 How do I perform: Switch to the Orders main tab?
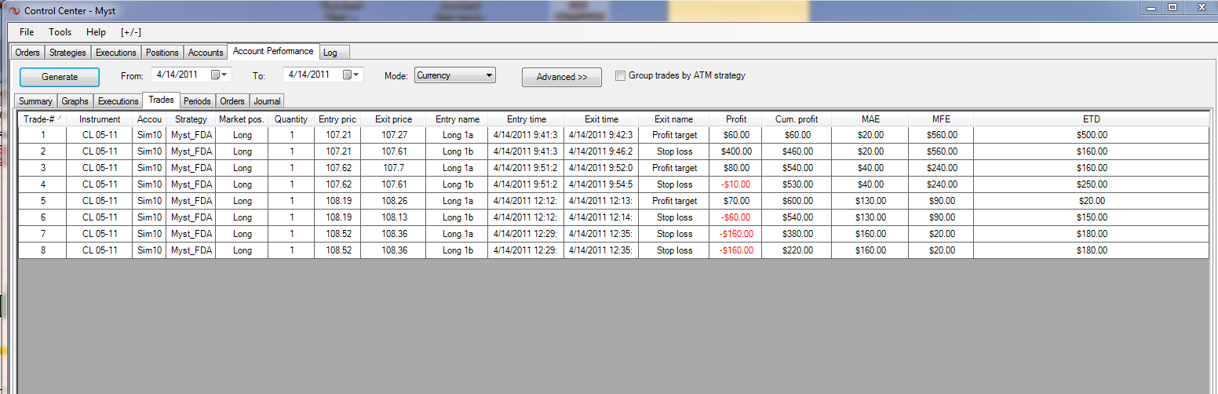[27, 53]
